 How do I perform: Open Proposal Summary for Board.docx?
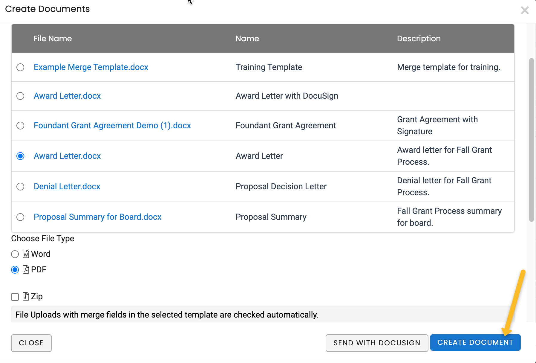[x=97, y=217]
